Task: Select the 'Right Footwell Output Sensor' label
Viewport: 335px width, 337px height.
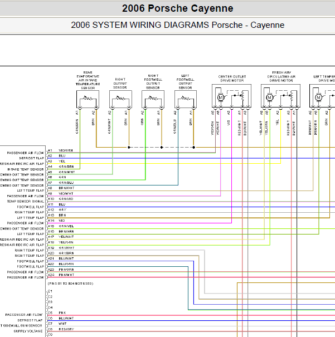Action: pyautogui.click(x=153, y=82)
